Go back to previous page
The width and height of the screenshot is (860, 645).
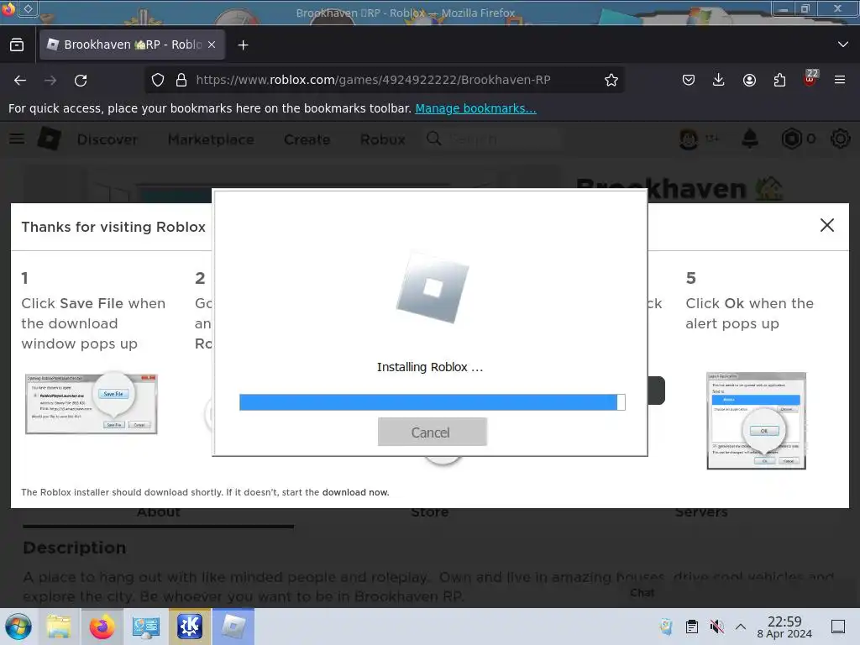point(20,80)
